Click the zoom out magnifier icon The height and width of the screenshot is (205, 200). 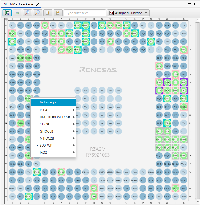pos(27,13)
